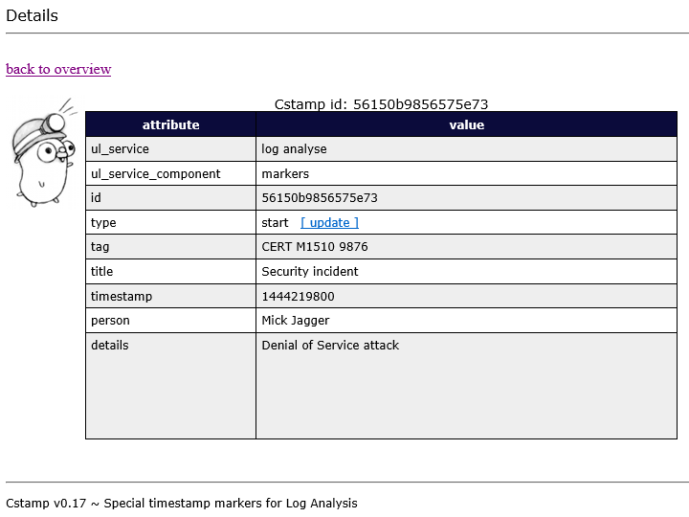Open the 'back to overview' link

[58, 69]
